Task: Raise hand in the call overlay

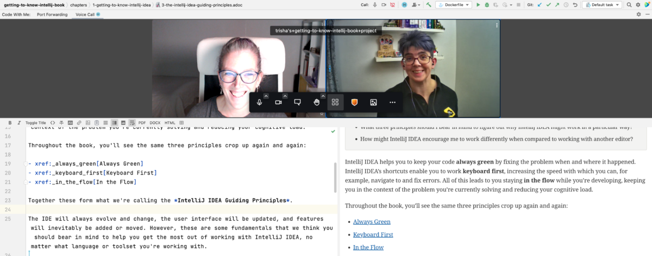Action: pyautogui.click(x=317, y=102)
